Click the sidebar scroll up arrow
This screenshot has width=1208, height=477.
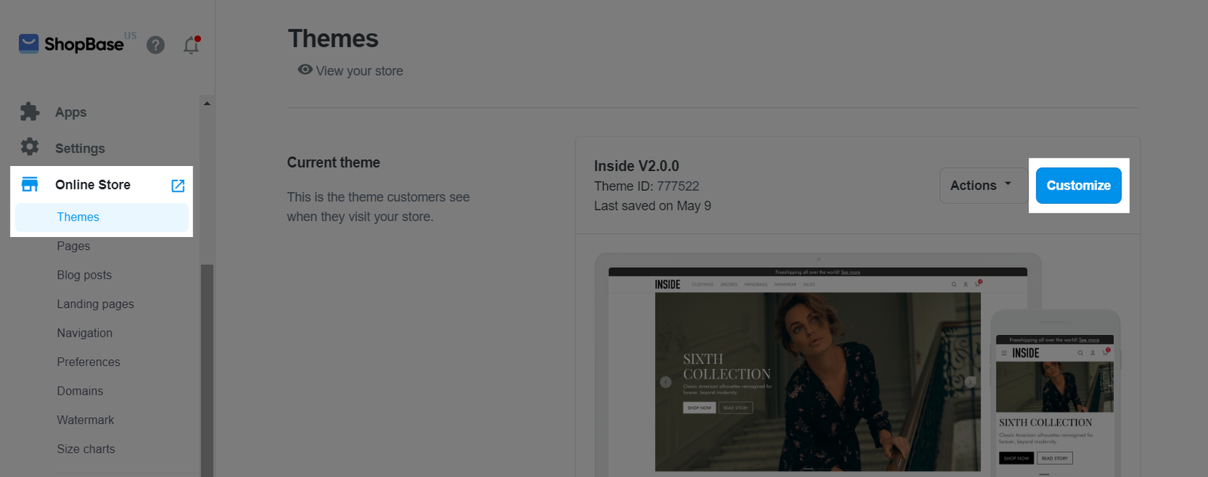207,103
